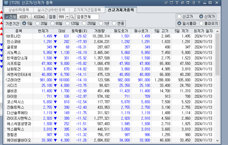Switch to the 신고가저가종목 tab
Screen dimensions: 228x145
click(121, 10)
